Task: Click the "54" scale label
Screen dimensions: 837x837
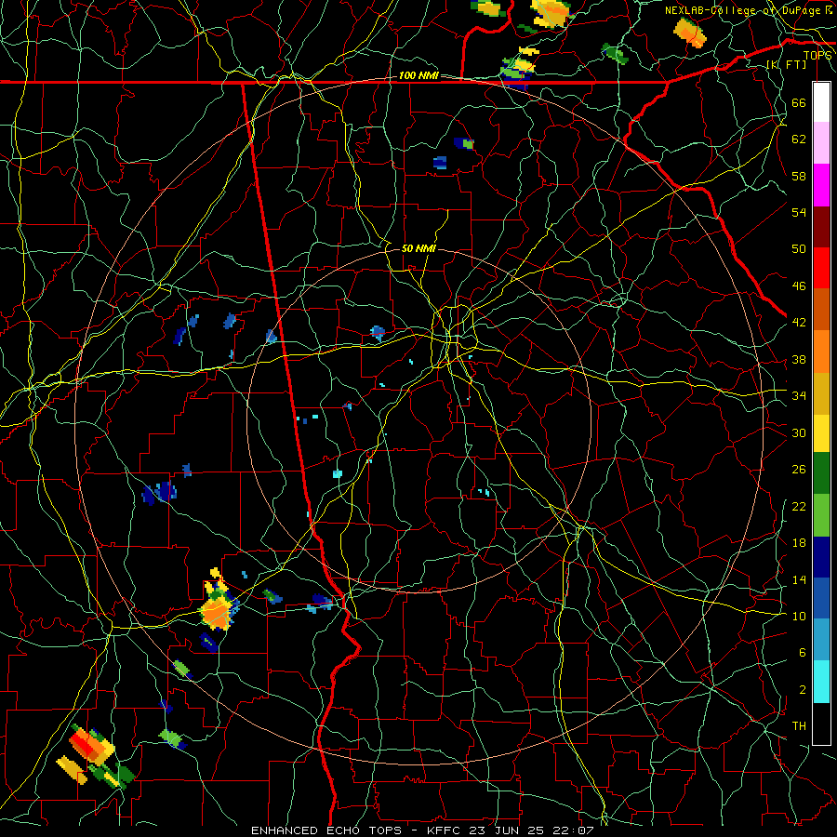Action: pyautogui.click(x=799, y=212)
